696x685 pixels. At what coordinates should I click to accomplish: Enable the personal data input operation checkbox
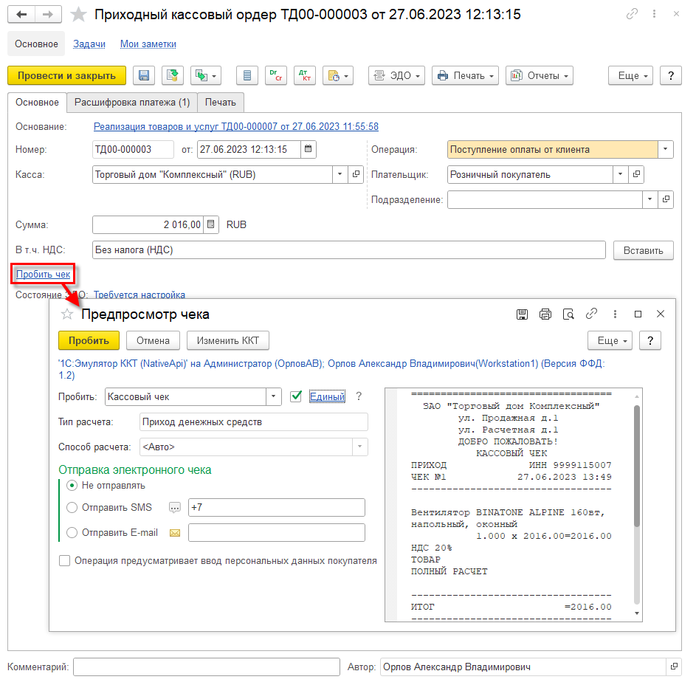click(64, 561)
